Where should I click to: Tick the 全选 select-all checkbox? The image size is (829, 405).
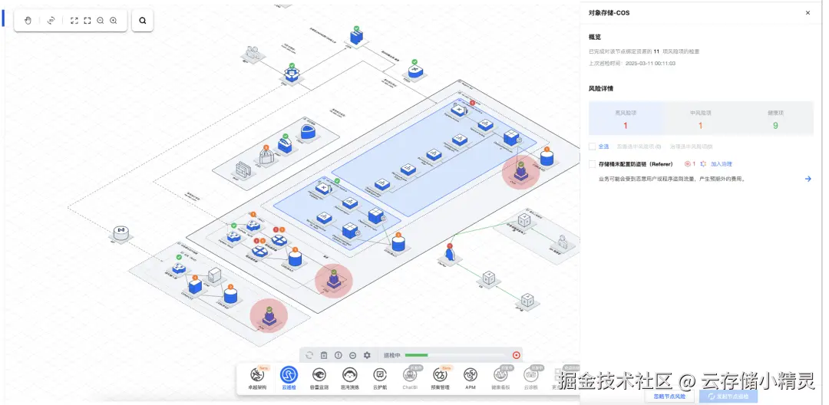592,147
